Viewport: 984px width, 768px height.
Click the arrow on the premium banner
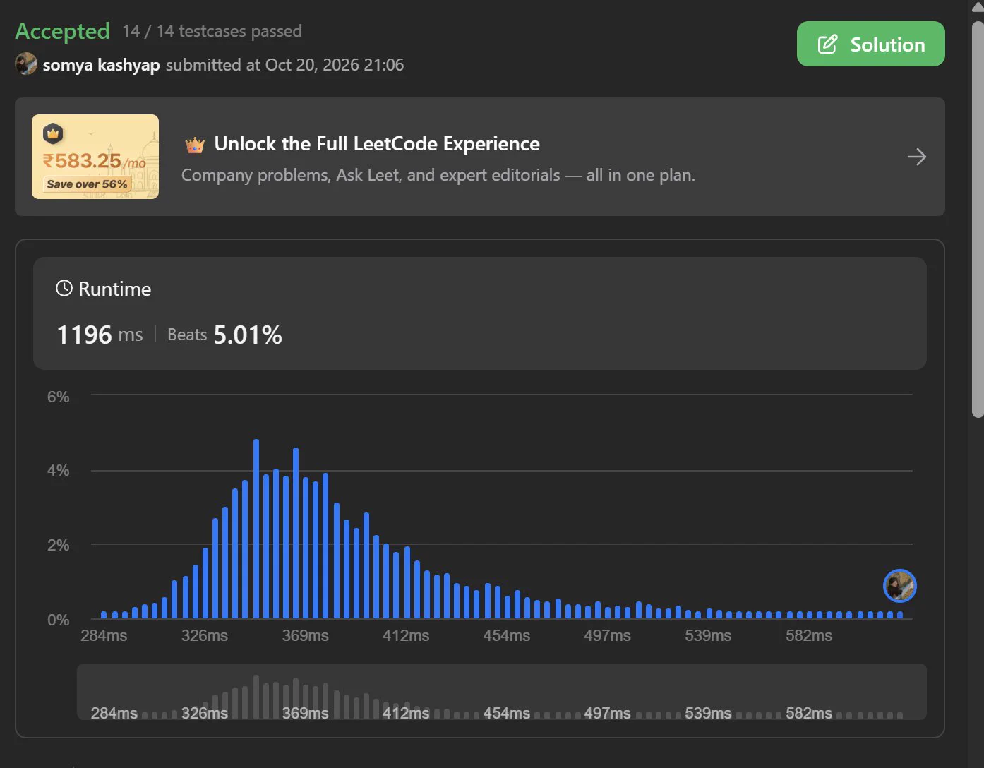coord(916,157)
